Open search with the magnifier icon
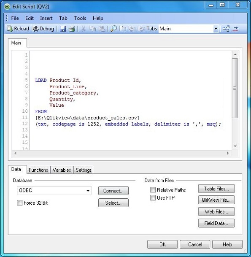This screenshot has height=257, width=251. pyautogui.click(x=113, y=29)
